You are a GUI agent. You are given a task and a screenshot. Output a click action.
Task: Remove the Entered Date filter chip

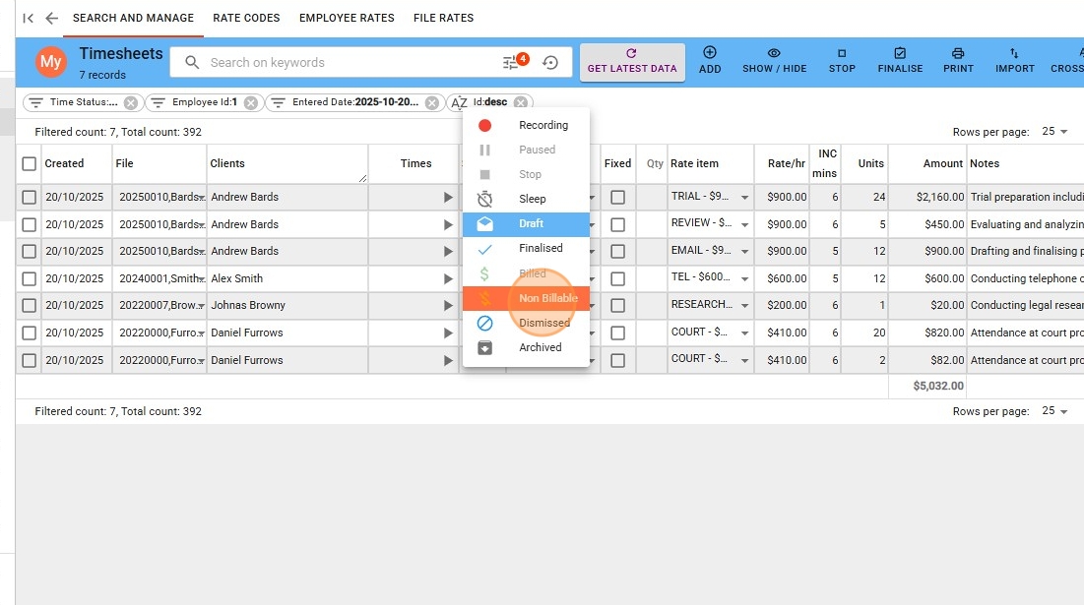pos(432,103)
